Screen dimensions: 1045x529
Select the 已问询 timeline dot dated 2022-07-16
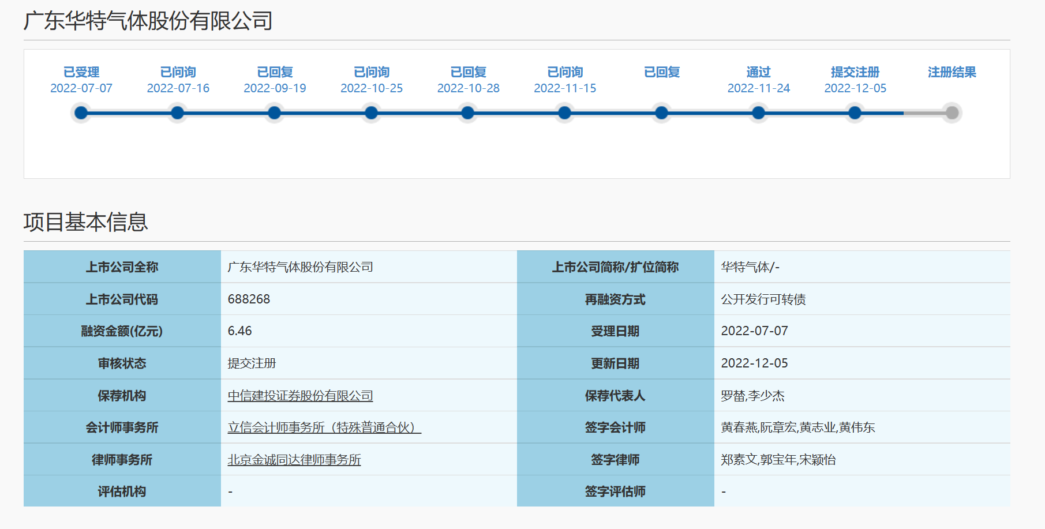(178, 113)
